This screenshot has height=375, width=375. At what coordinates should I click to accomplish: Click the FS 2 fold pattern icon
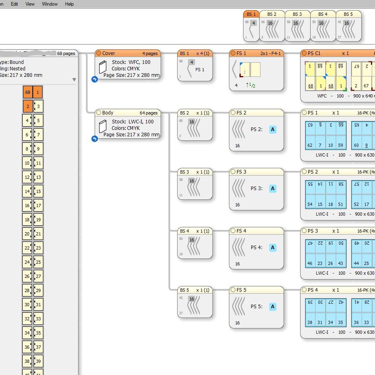[x=239, y=129]
